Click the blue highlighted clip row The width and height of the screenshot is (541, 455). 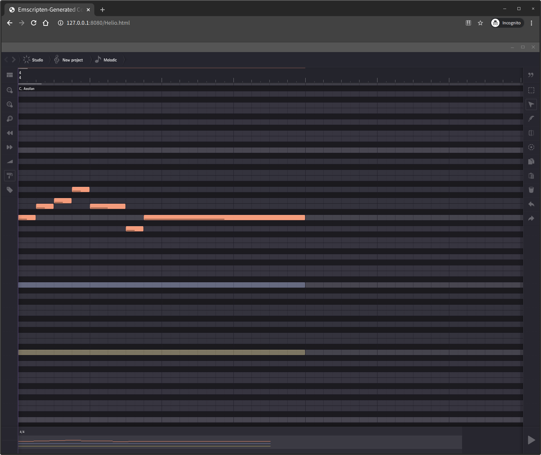(x=162, y=285)
